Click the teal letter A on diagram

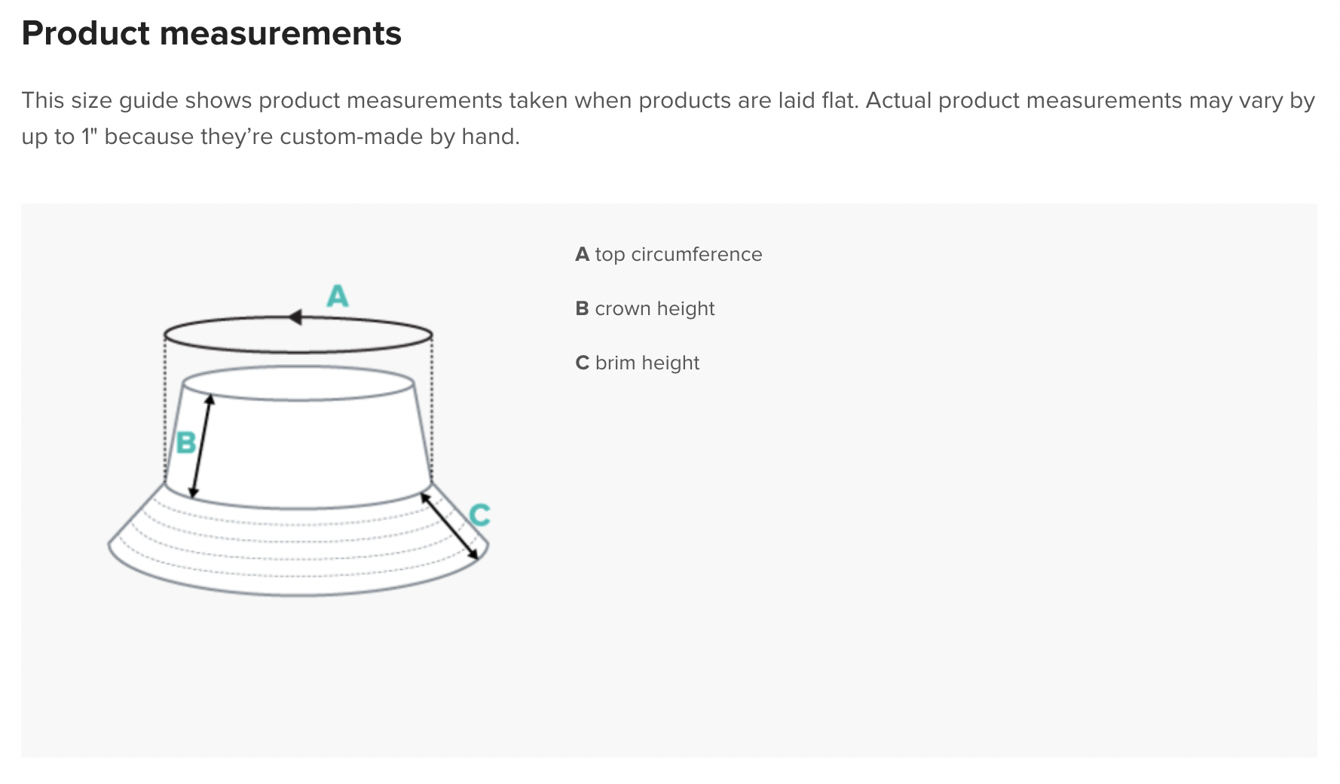click(x=338, y=296)
